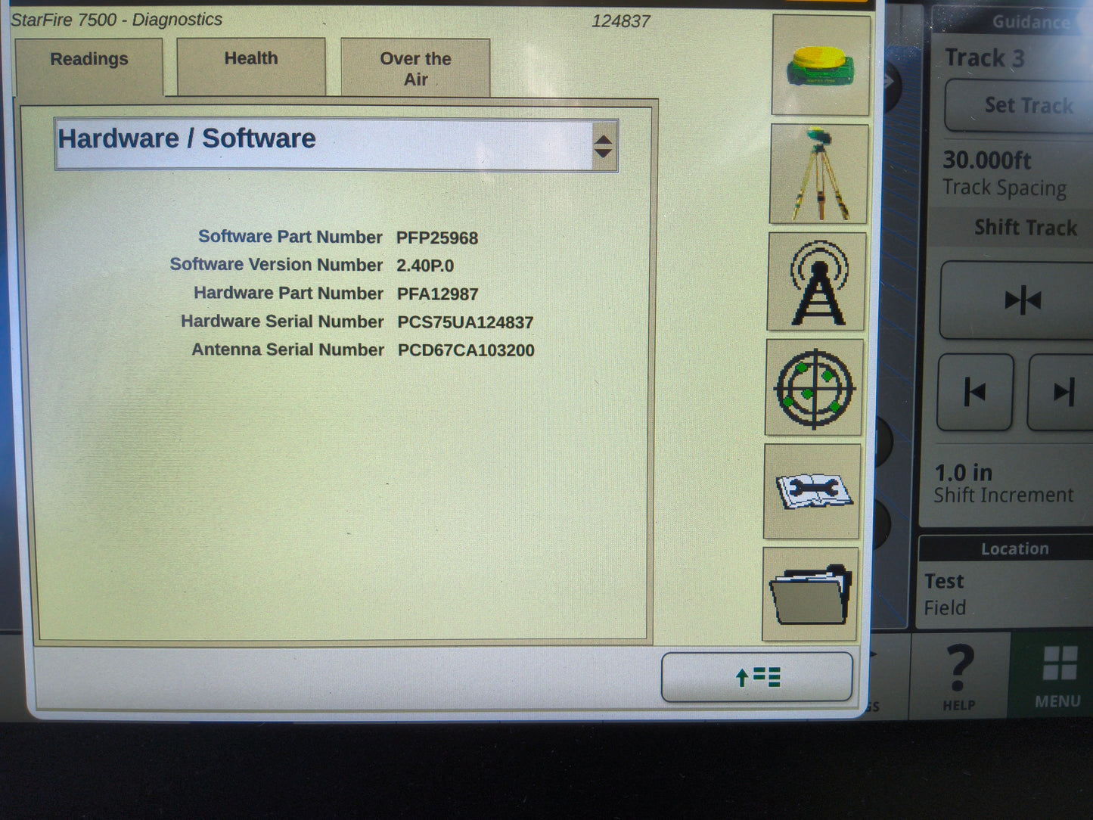
Task: Shift track to the left
Action: [974, 391]
